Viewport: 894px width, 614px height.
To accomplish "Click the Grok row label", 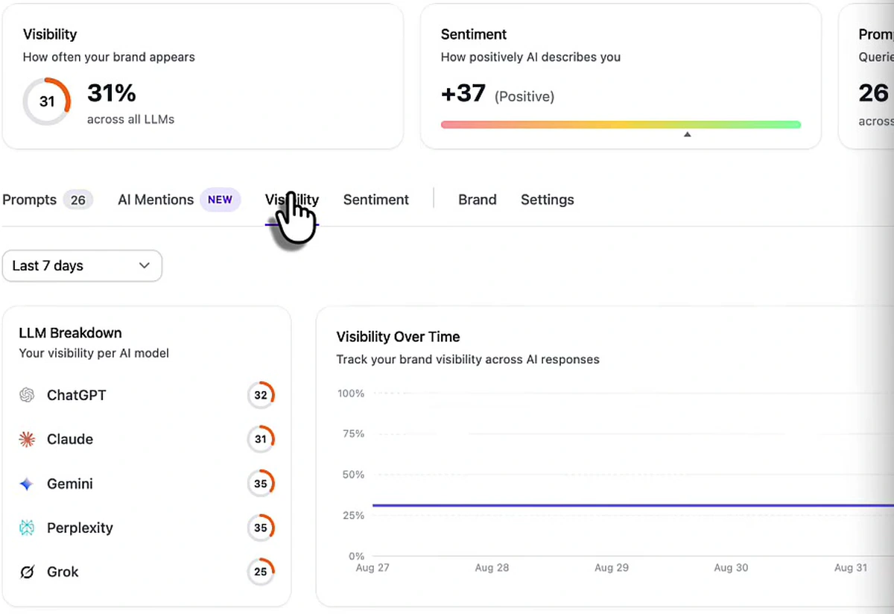I will [x=63, y=572].
